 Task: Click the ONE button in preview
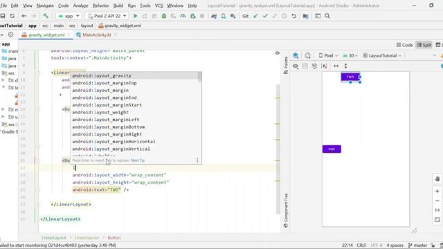pos(332,149)
